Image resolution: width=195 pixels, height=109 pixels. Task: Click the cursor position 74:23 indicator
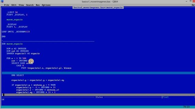[186, 107]
